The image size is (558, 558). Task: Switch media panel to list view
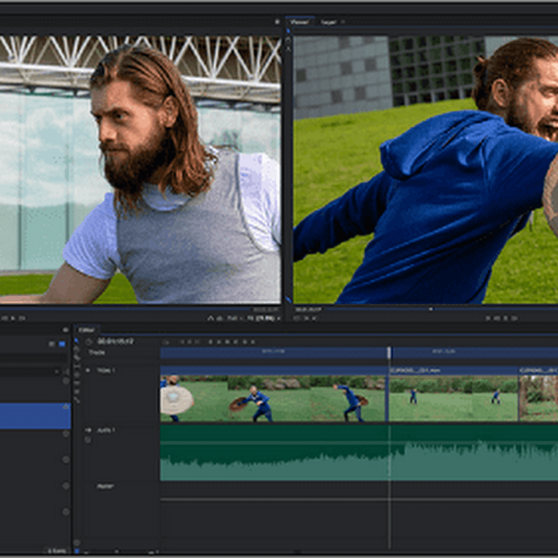[52, 344]
